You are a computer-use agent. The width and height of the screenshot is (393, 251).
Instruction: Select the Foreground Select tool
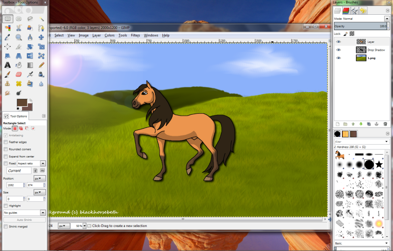30,28
